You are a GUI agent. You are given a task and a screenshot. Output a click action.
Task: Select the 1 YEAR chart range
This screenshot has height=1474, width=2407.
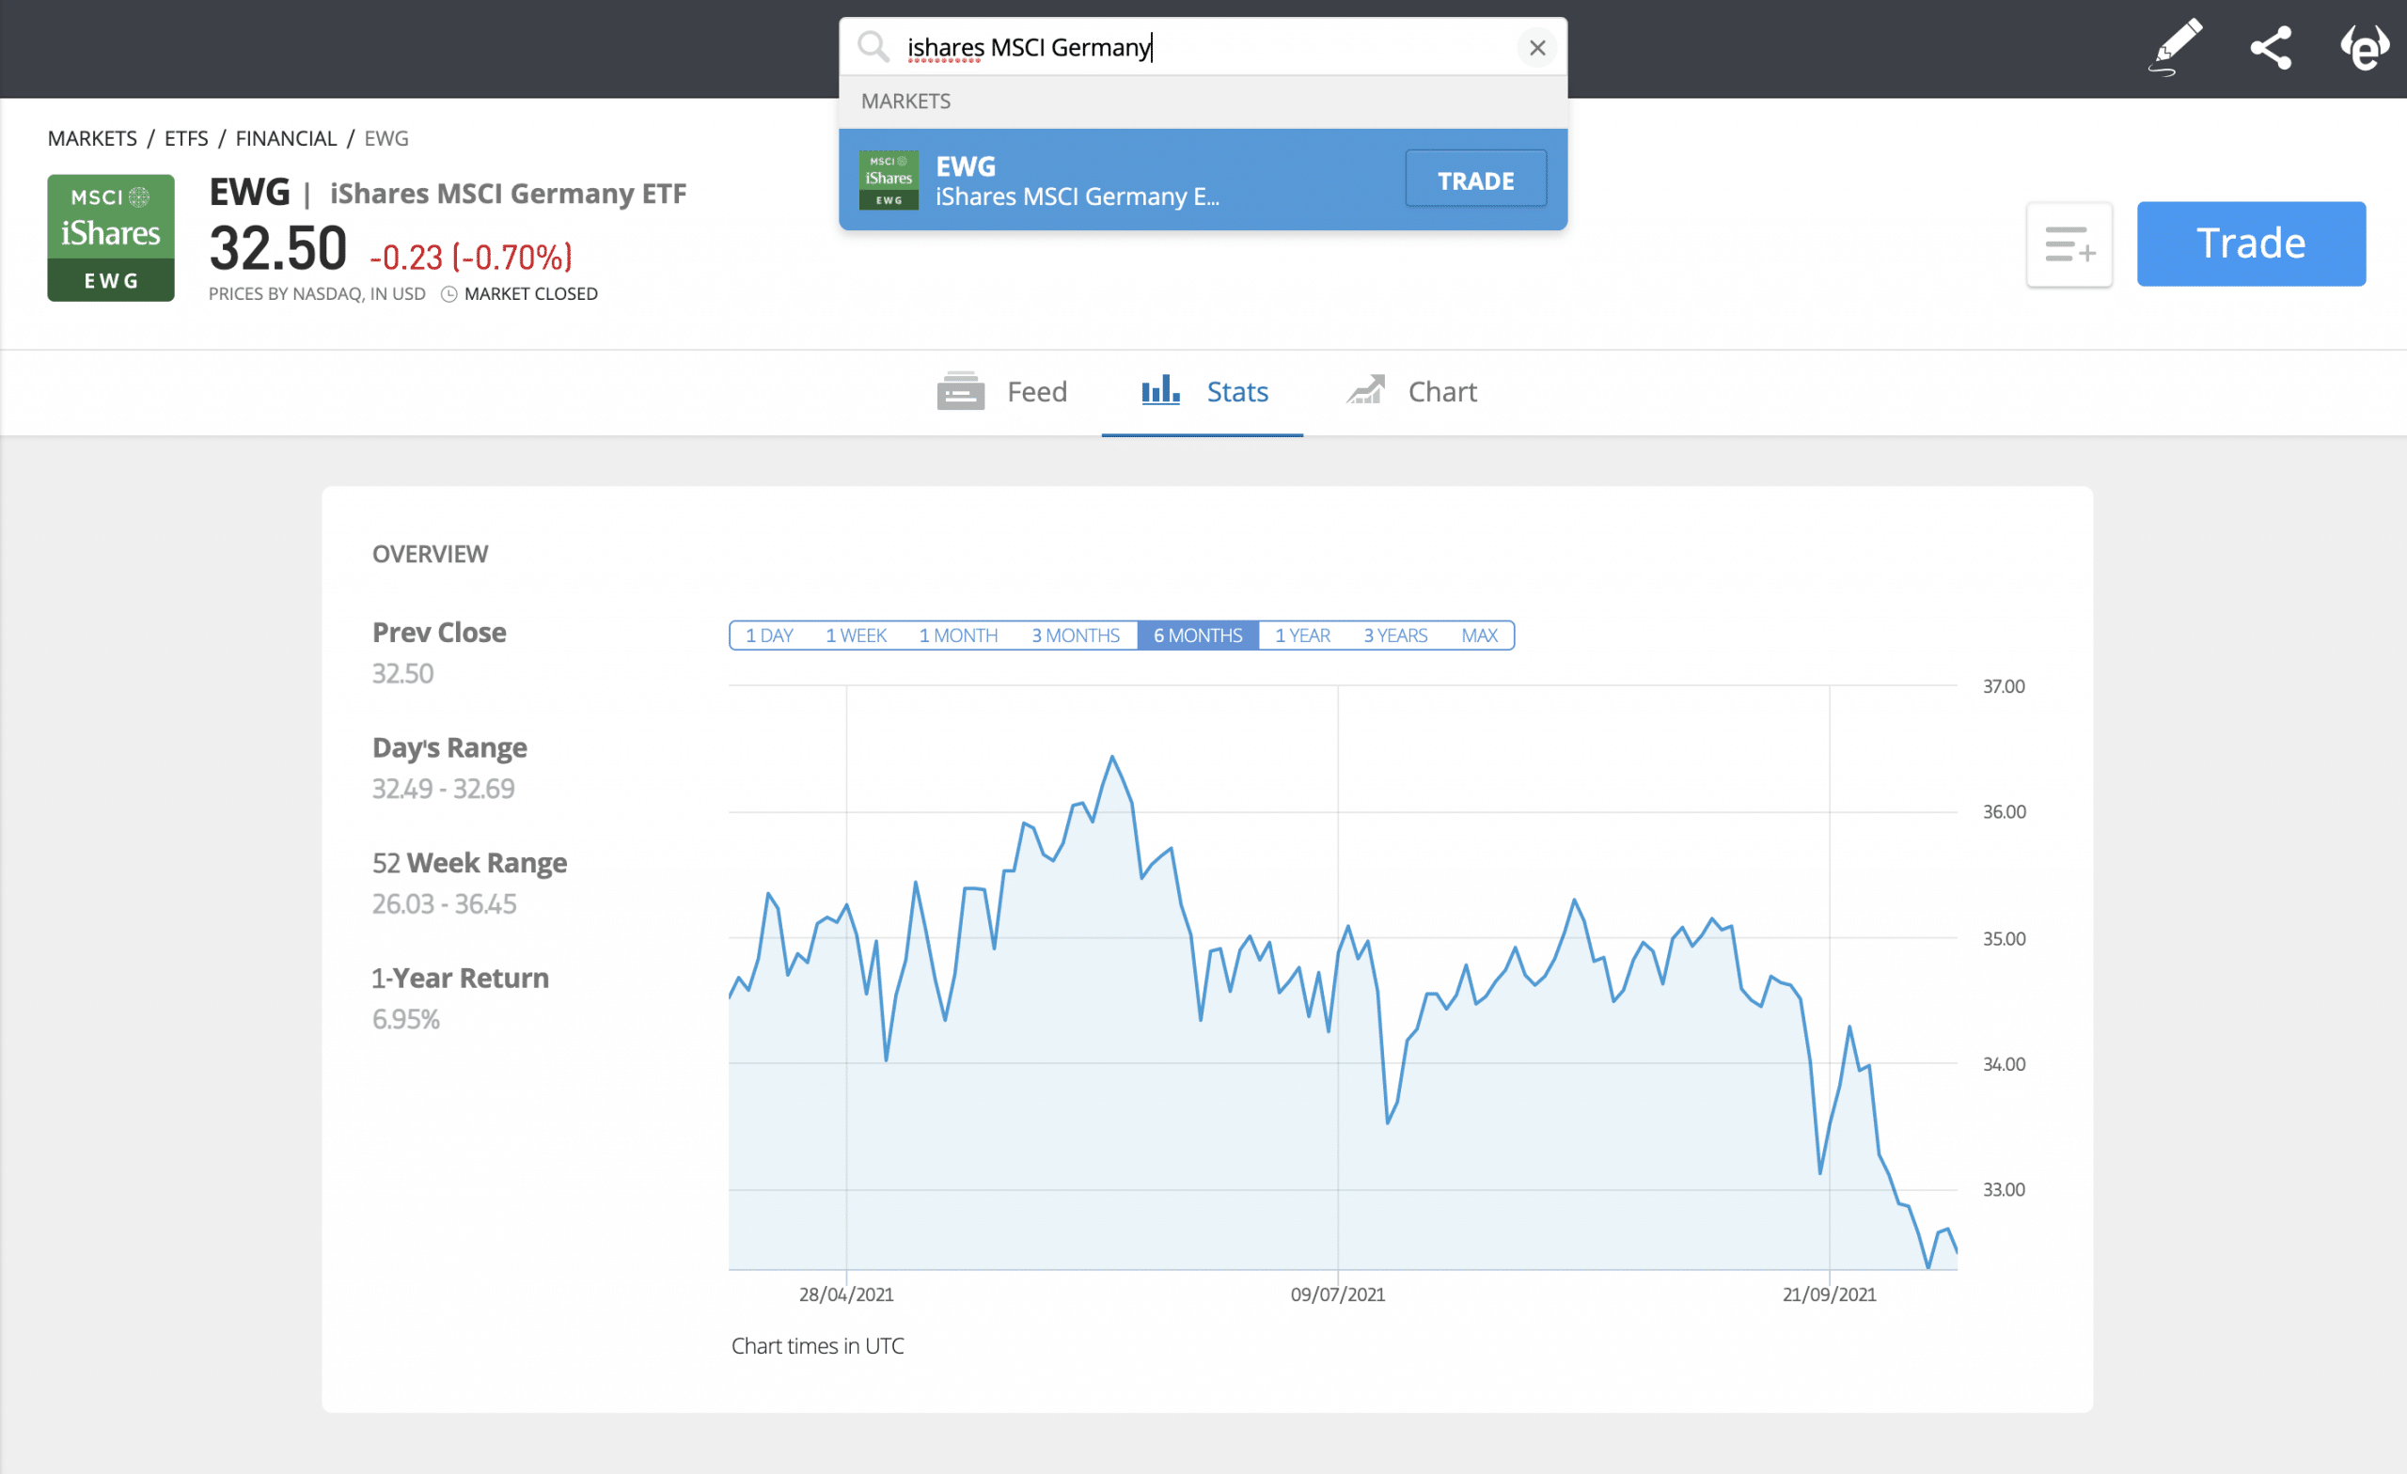[x=1302, y=635]
